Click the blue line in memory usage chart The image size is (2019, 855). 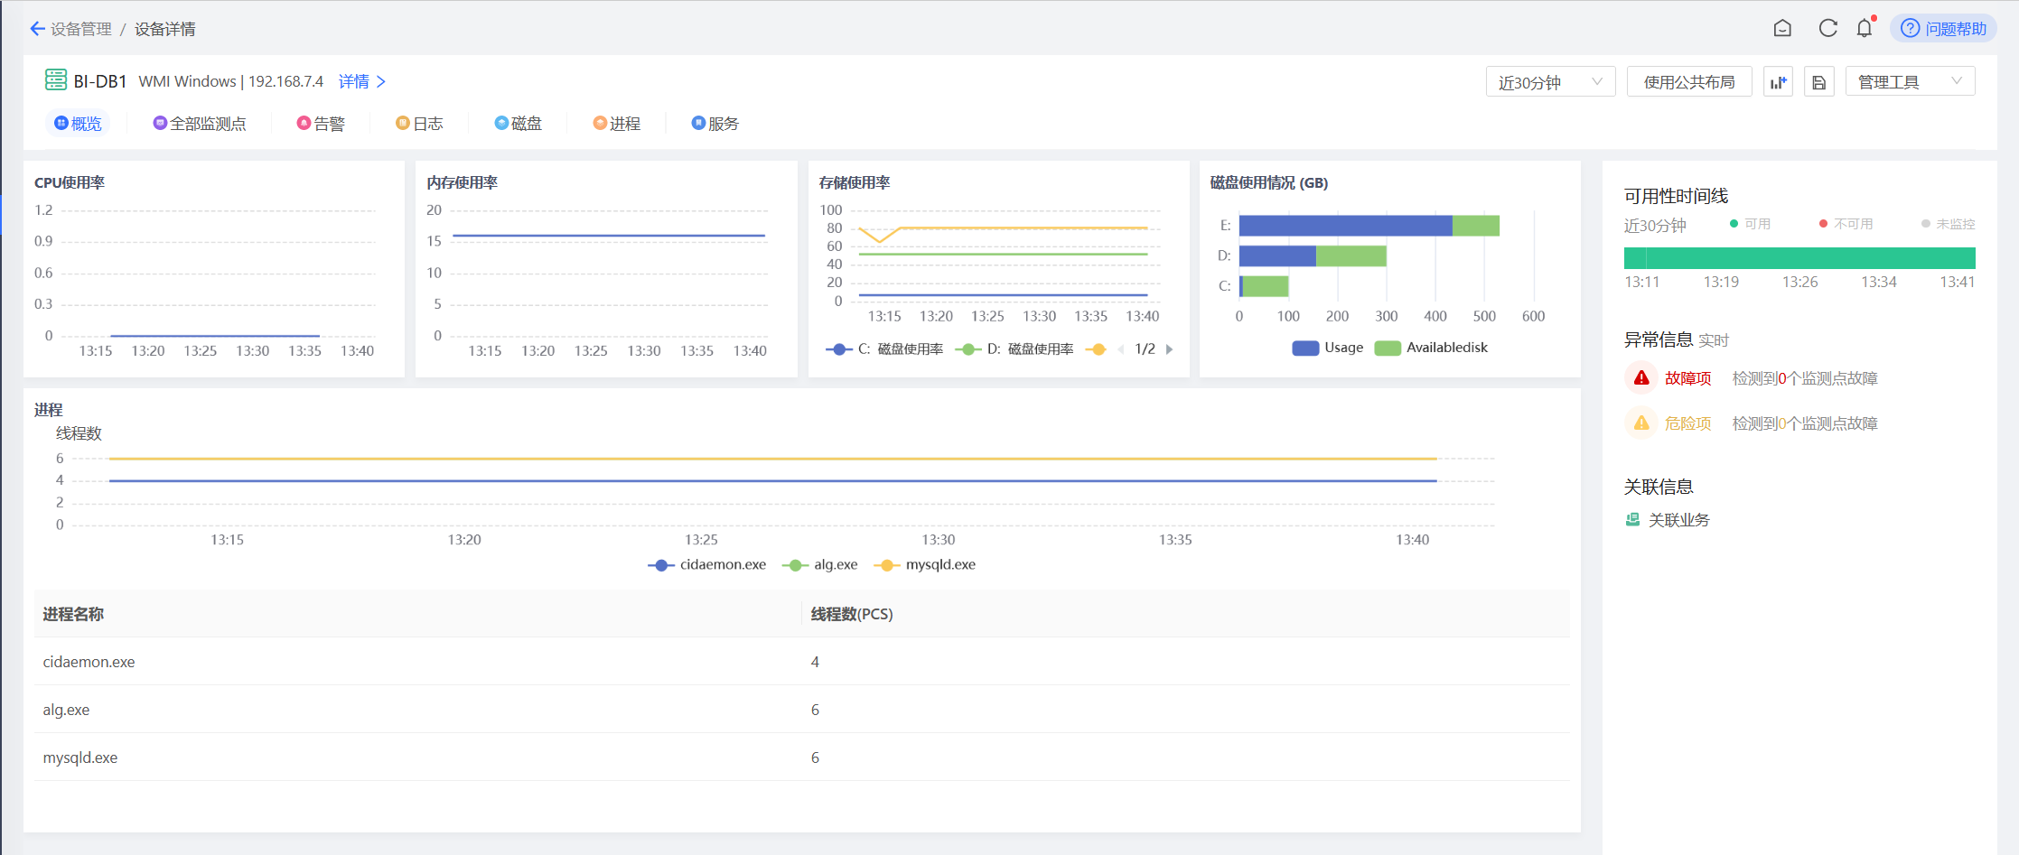click(x=609, y=236)
